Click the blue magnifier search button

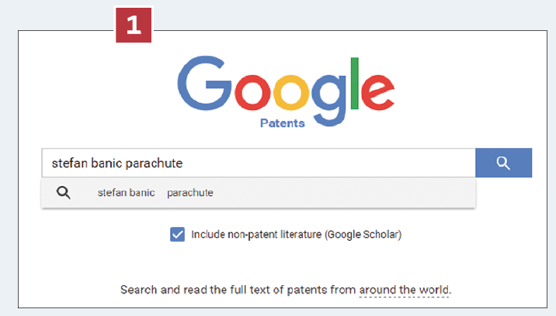coord(503,163)
